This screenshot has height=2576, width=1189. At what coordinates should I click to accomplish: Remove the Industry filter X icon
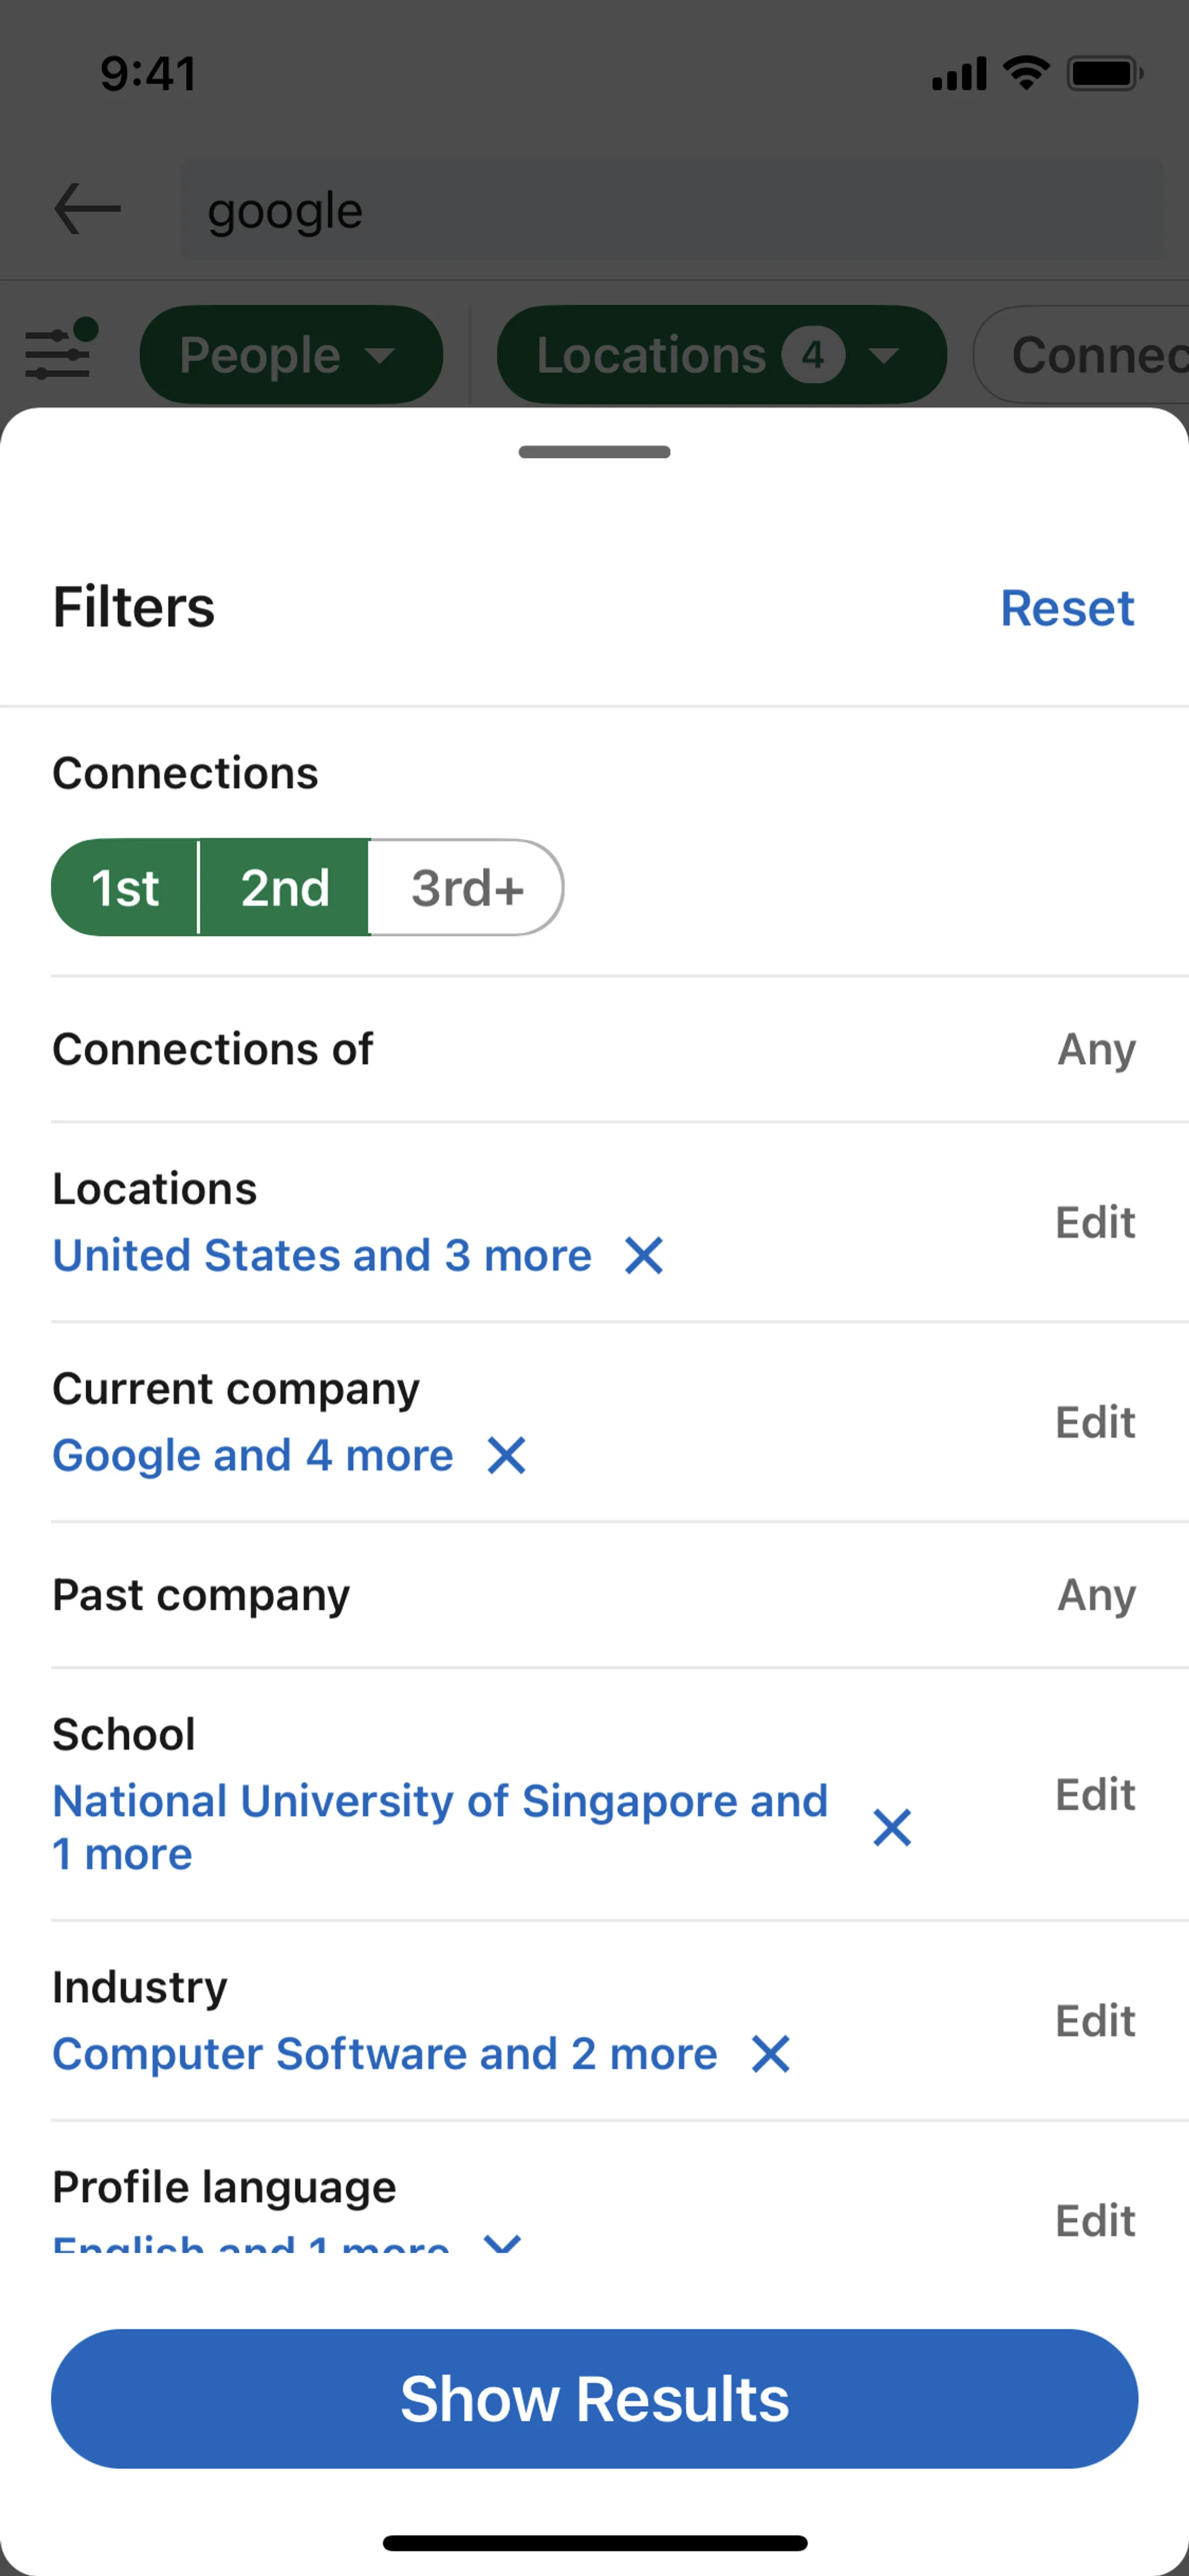tap(770, 2054)
